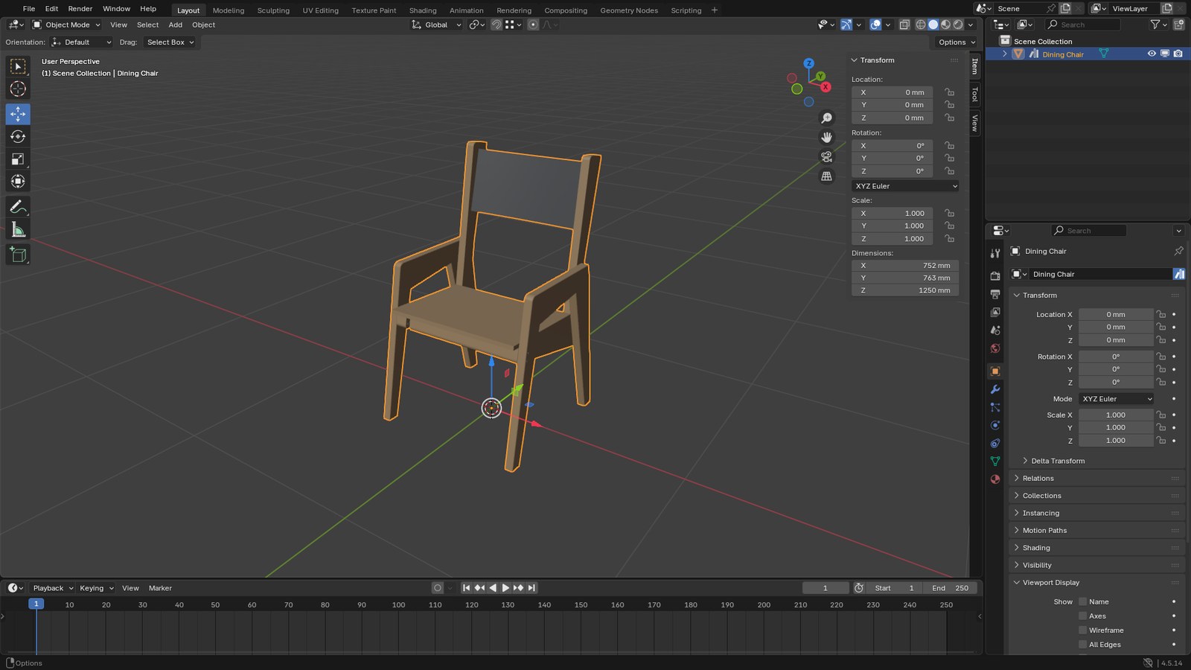Toggle the snapping magnet button
Image resolution: width=1191 pixels, height=670 pixels.
pyautogui.click(x=496, y=25)
